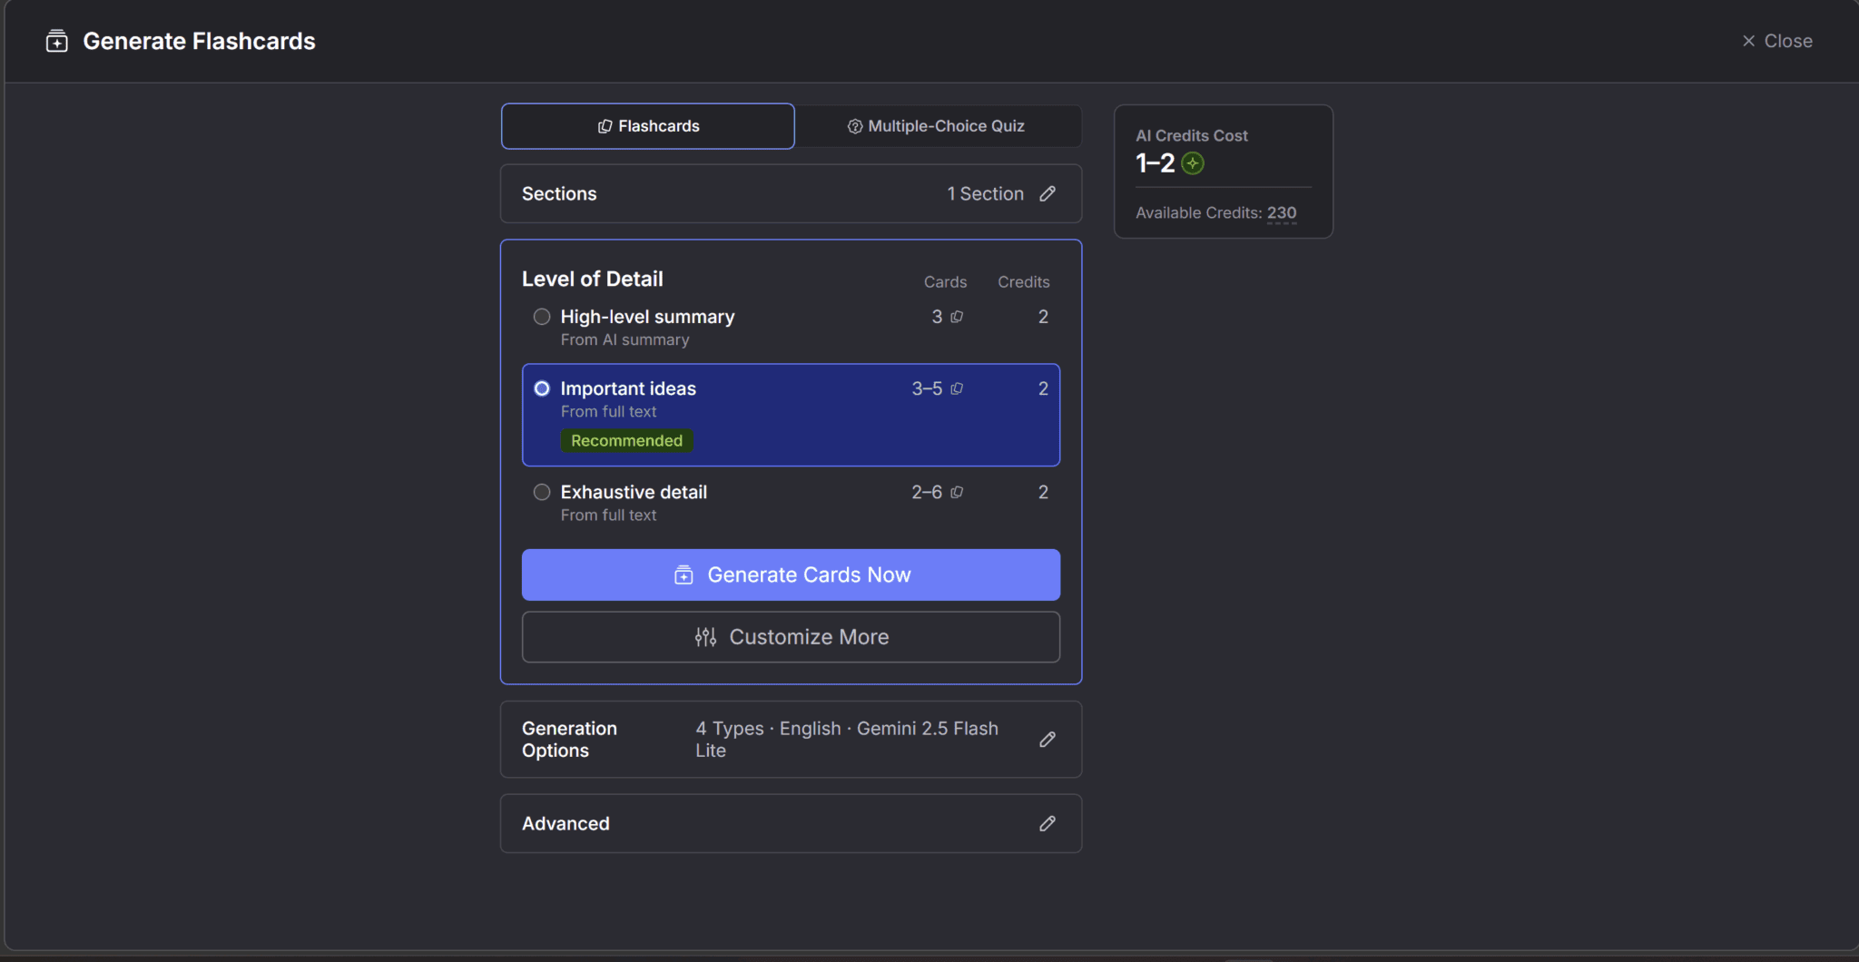Click the cards icon beside High-level summary count
This screenshot has width=1859, height=962.
click(957, 317)
